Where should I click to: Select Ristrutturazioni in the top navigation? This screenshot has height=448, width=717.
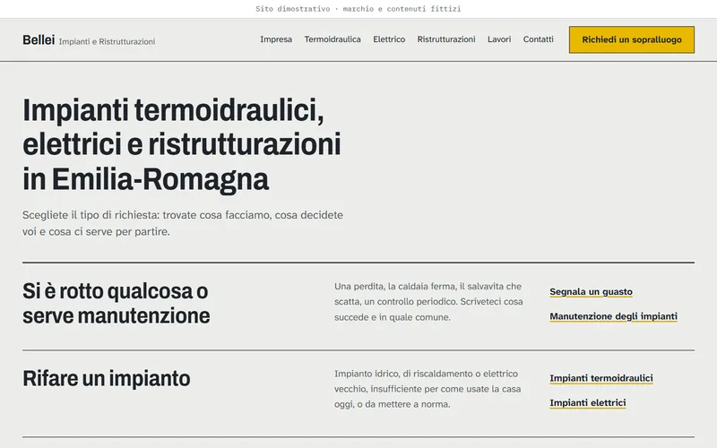point(446,39)
